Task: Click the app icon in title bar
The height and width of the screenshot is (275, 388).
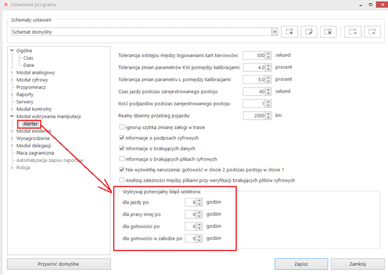Action: [6, 6]
